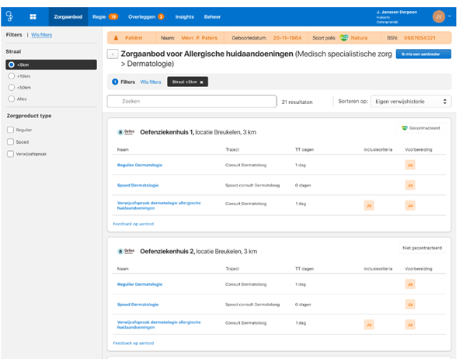
Task: Click the Regie notification badge
Action: tap(113, 16)
